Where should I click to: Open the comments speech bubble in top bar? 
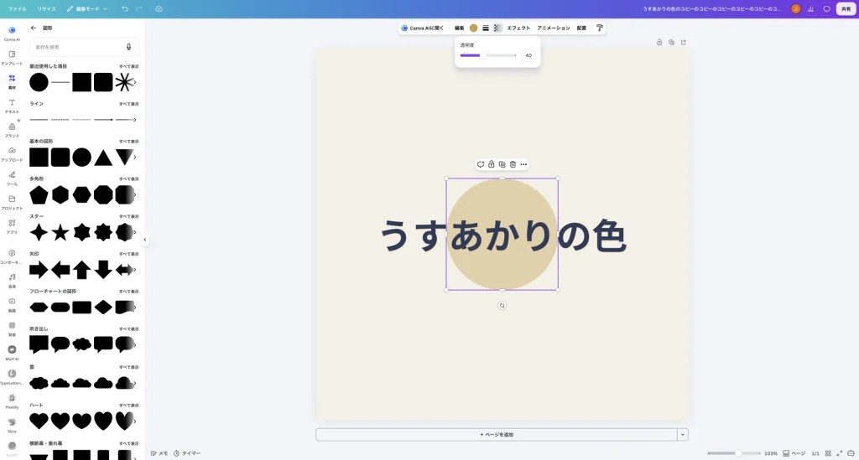pyautogui.click(x=826, y=8)
